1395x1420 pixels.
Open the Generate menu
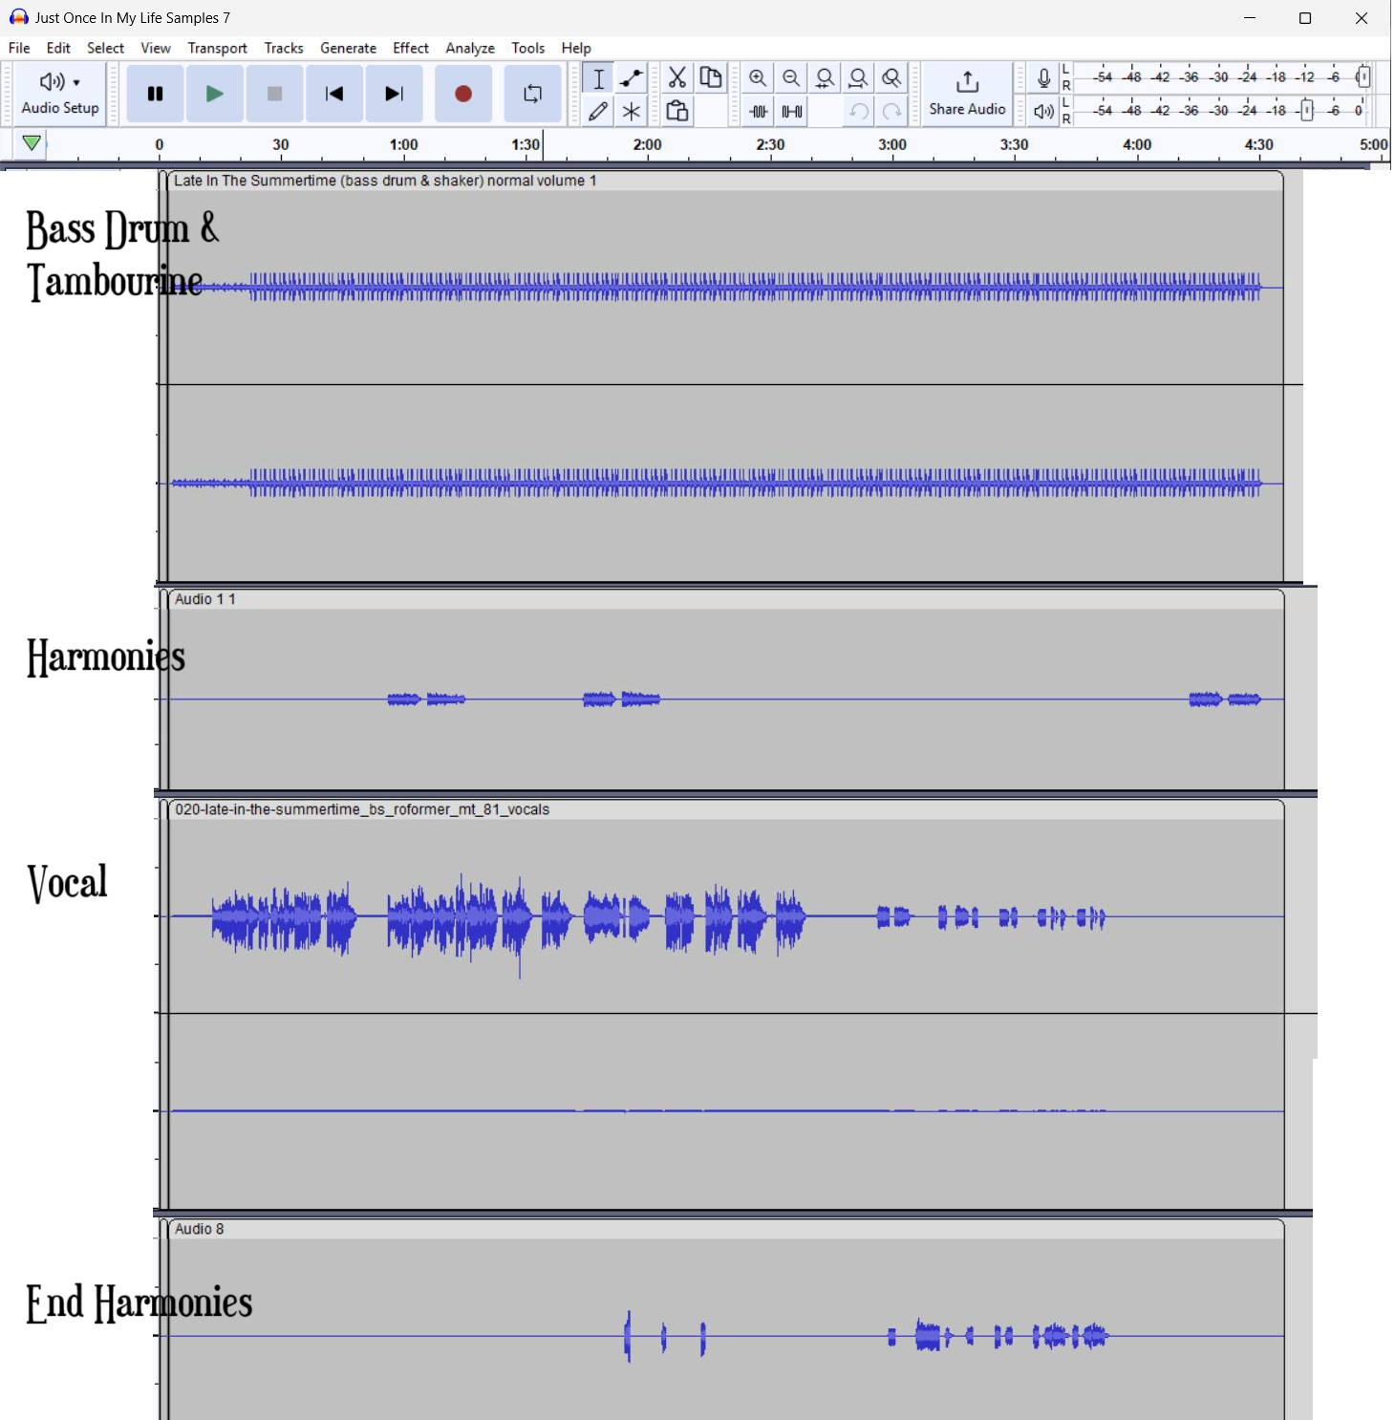(348, 48)
